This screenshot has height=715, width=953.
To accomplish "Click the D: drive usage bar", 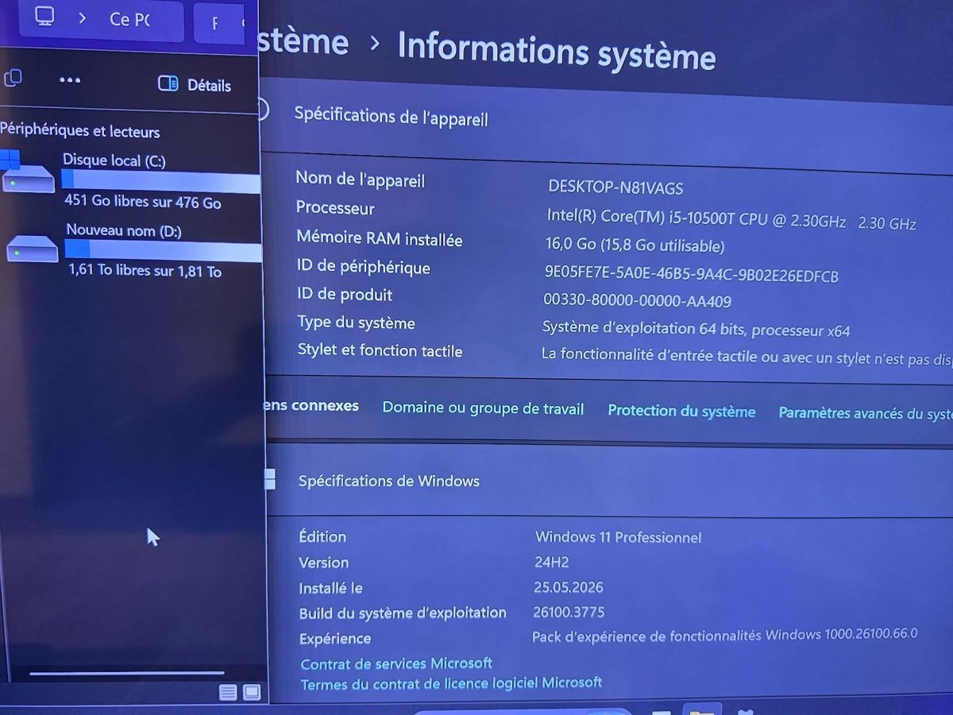I will coord(163,251).
